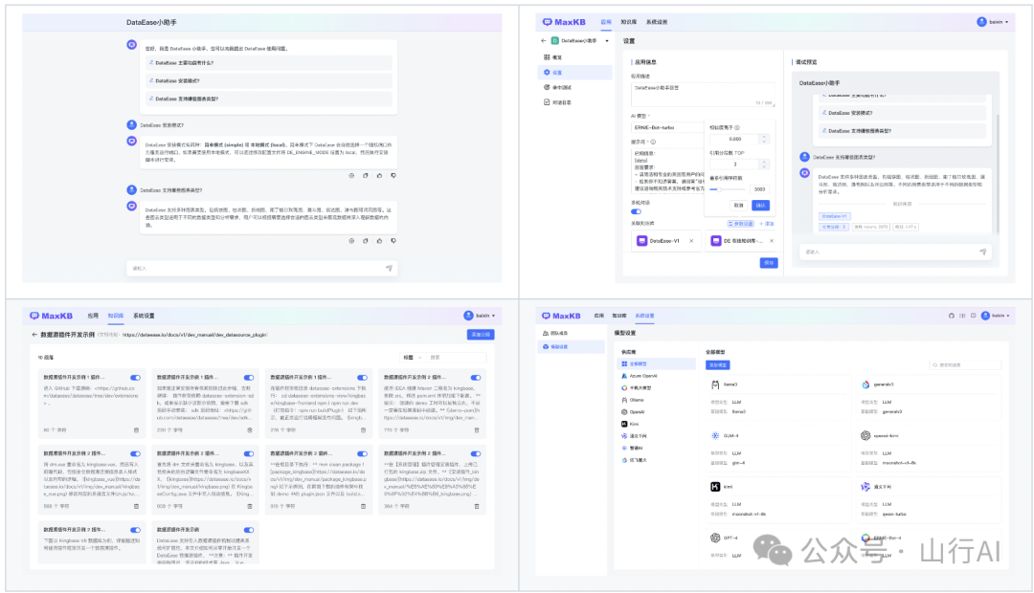Turn off the 568-character paragraph switch

click(136, 453)
